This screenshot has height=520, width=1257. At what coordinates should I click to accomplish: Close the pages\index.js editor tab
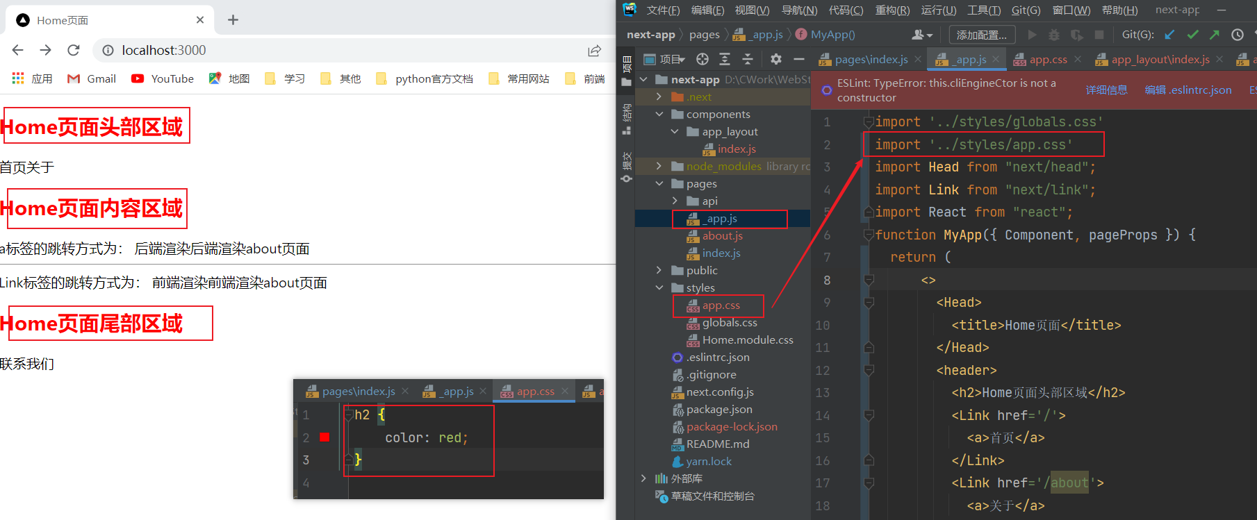pyautogui.click(x=918, y=60)
